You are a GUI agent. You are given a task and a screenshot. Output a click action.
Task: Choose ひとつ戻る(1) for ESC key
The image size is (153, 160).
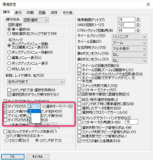click(17, 140)
